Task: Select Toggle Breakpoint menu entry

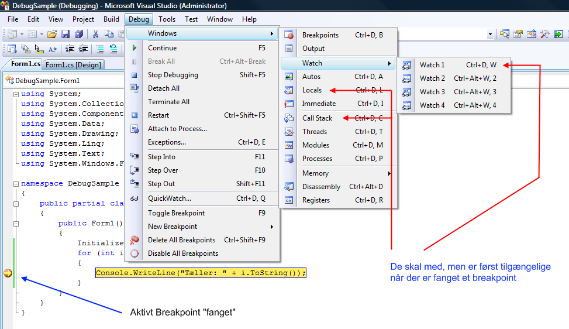Action: click(202, 213)
